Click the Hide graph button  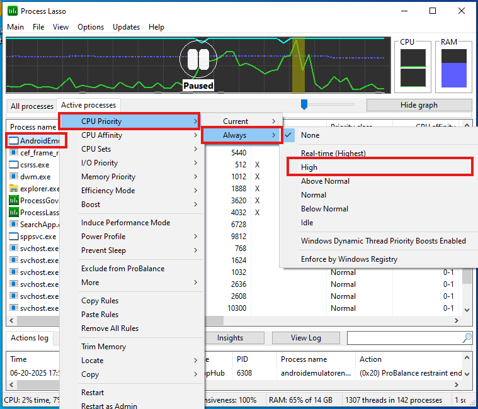[419, 105]
